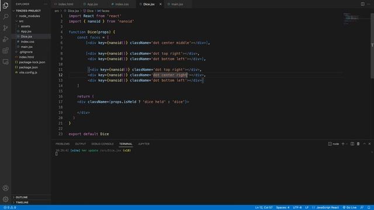
Task: Open the Explorer view in activity bar
Action: pyautogui.click(x=5, y=5)
